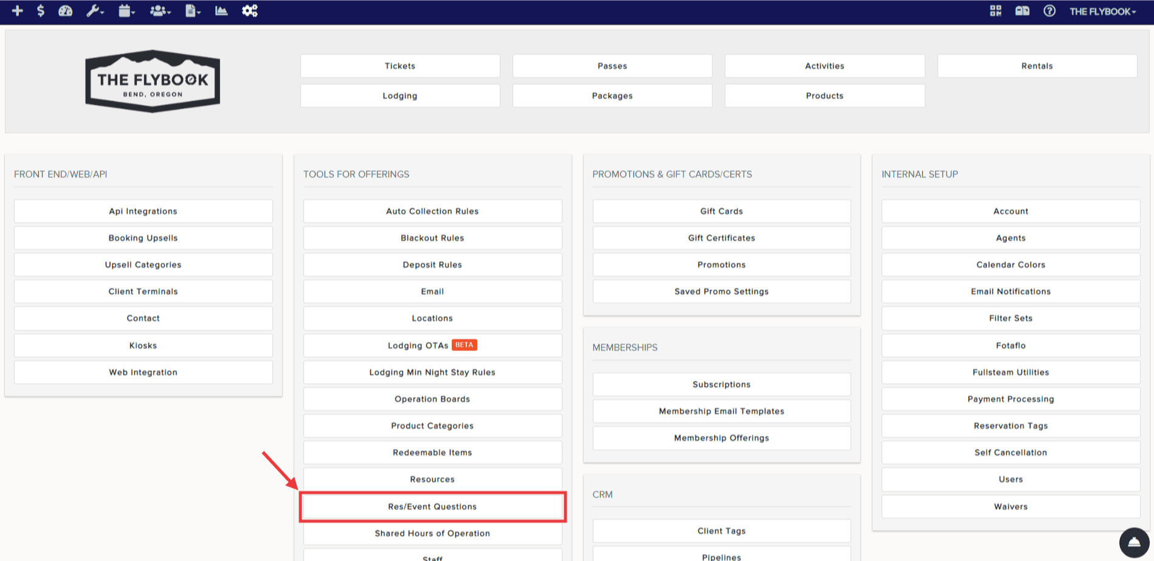The width and height of the screenshot is (1154, 561).
Task: Open Saved Promo Settings
Action: coord(722,292)
